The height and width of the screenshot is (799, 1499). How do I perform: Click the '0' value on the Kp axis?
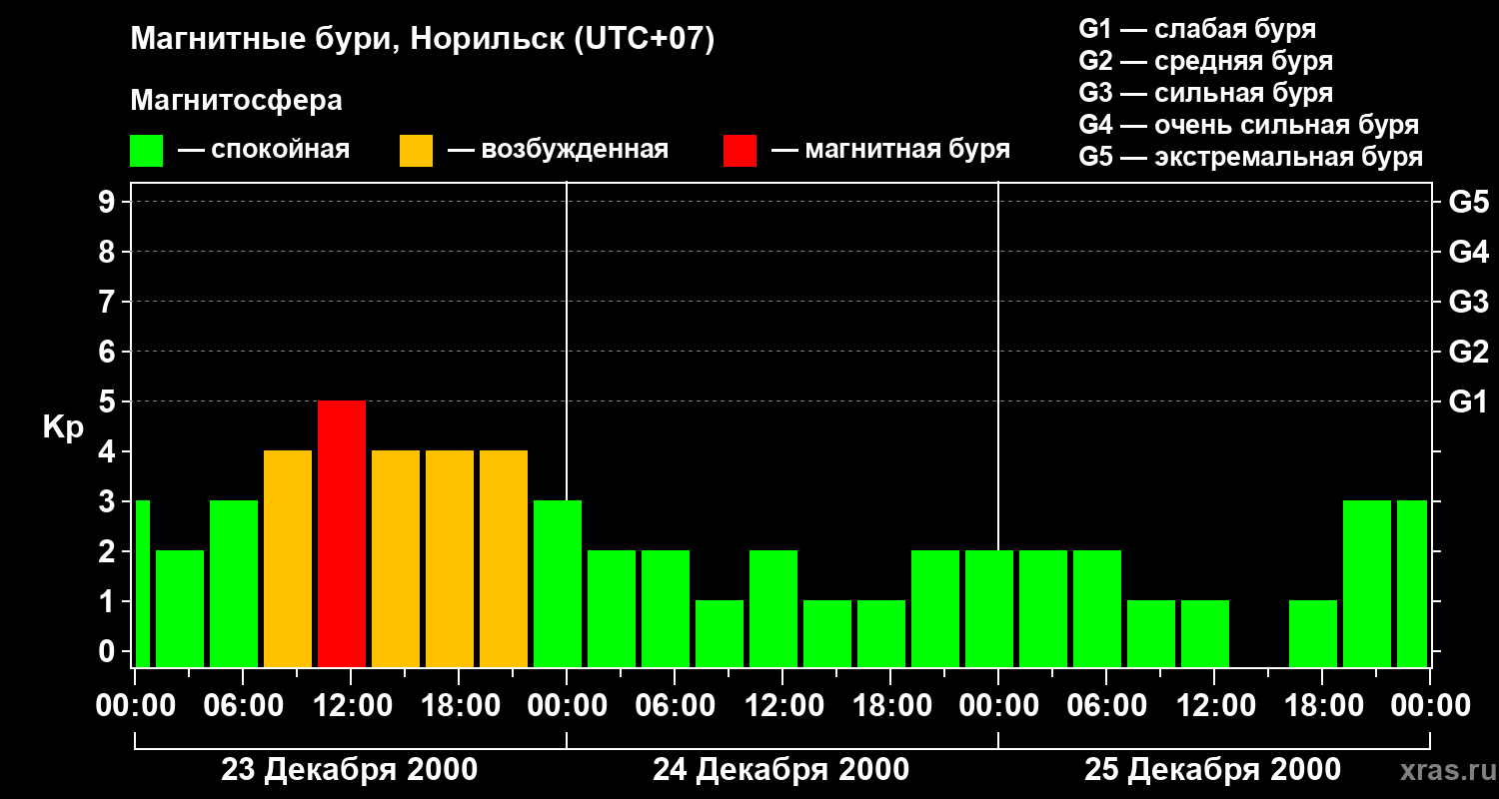(109, 651)
